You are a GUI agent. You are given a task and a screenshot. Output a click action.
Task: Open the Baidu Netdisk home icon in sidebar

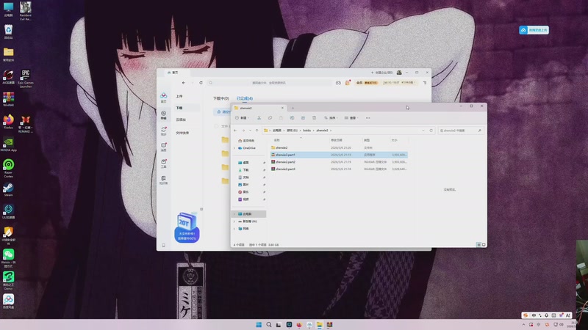click(x=163, y=98)
